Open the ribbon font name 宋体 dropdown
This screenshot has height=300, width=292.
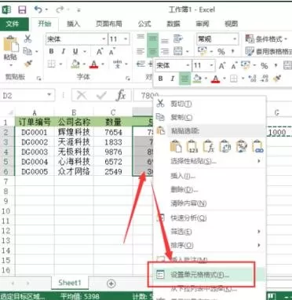tap(104, 39)
